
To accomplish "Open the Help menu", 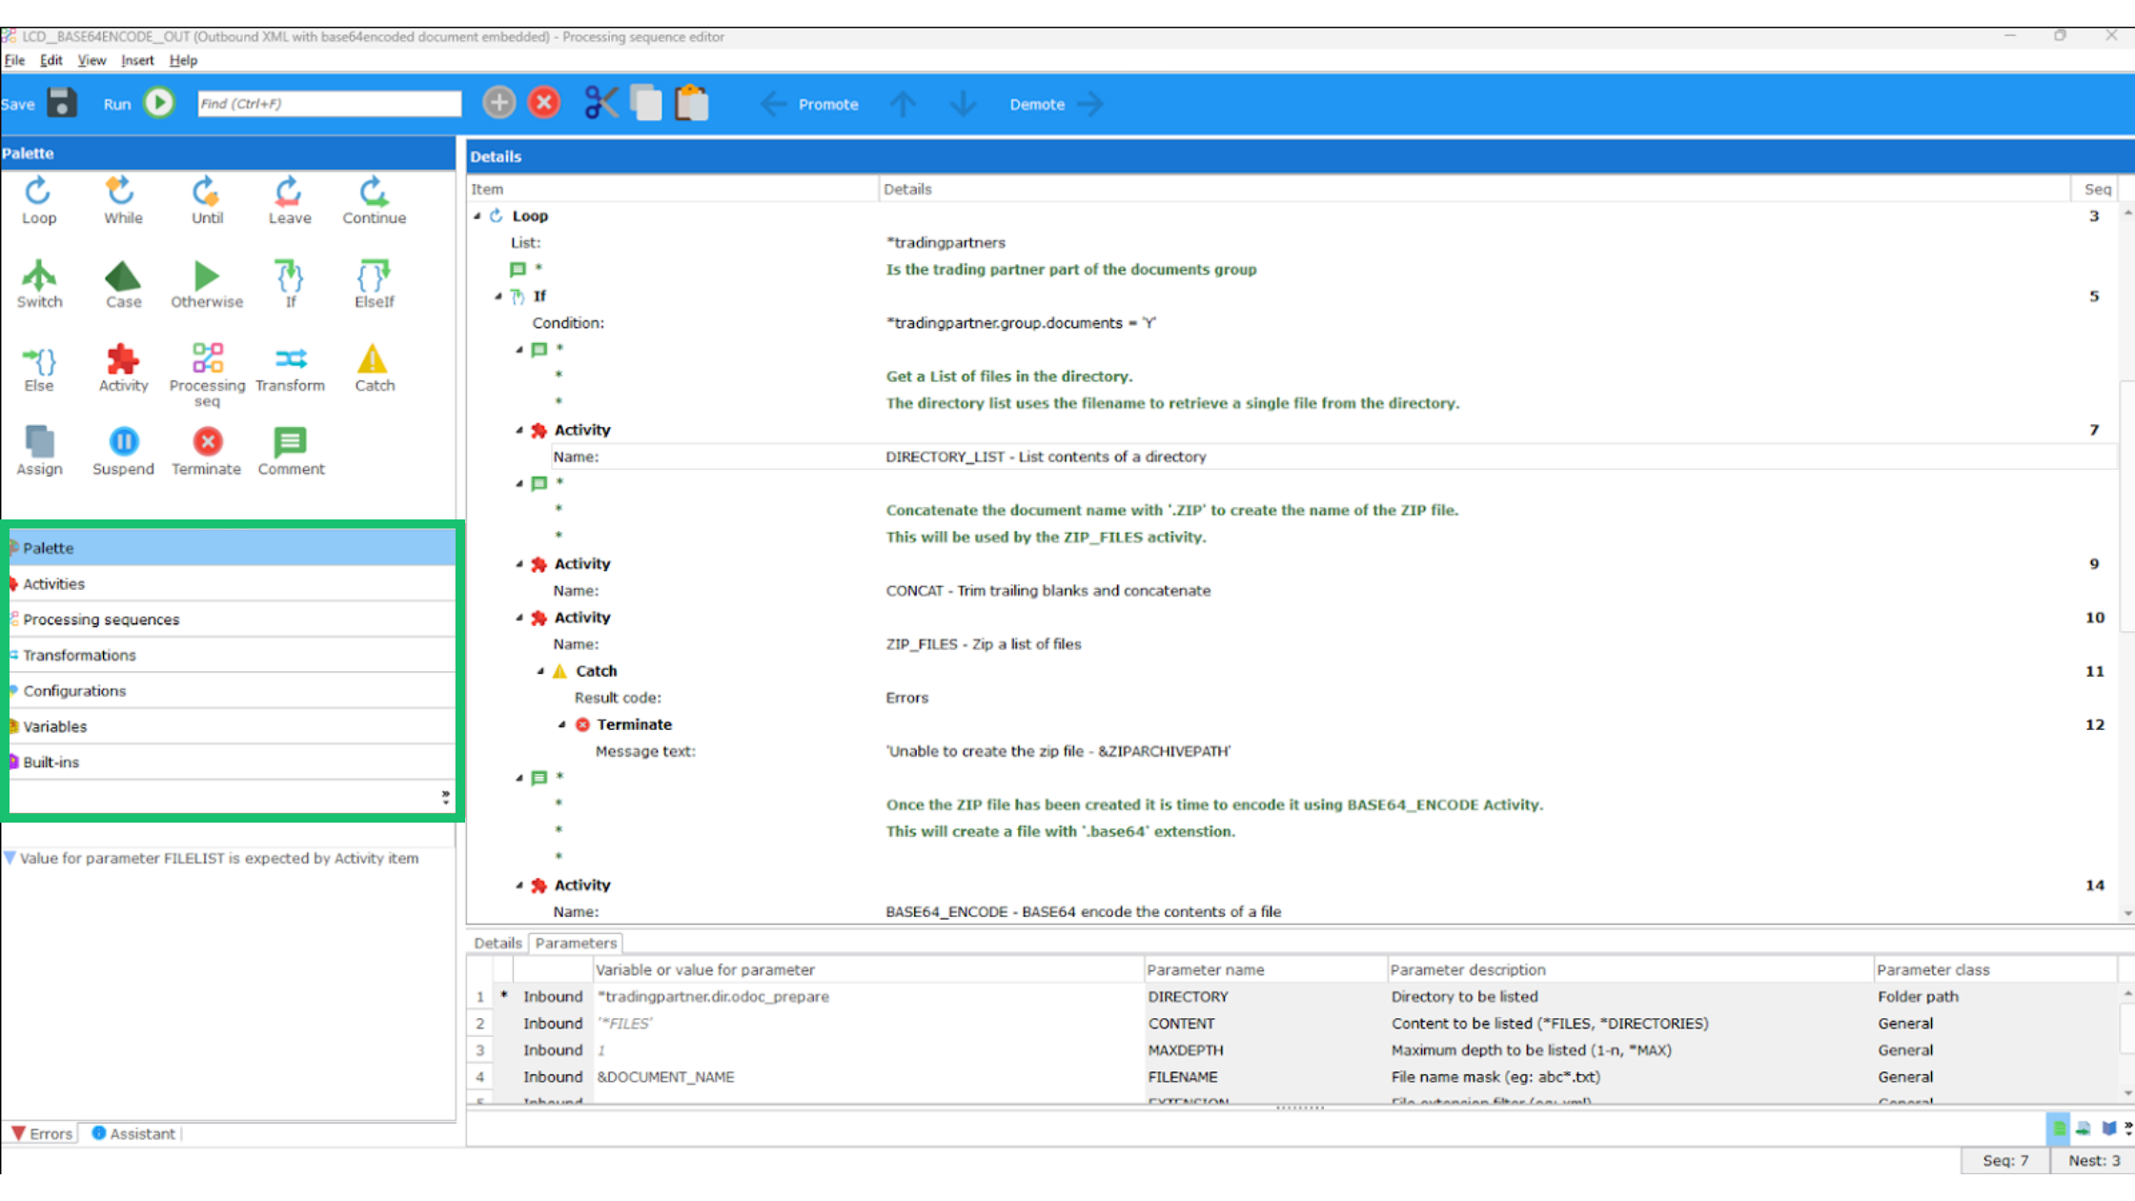I will (x=183, y=60).
